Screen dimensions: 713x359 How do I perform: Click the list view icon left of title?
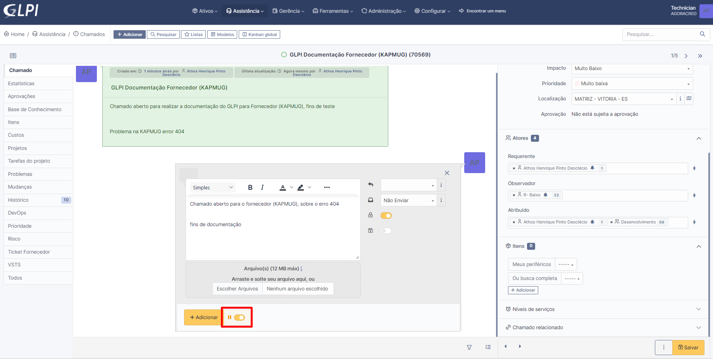pos(13,56)
